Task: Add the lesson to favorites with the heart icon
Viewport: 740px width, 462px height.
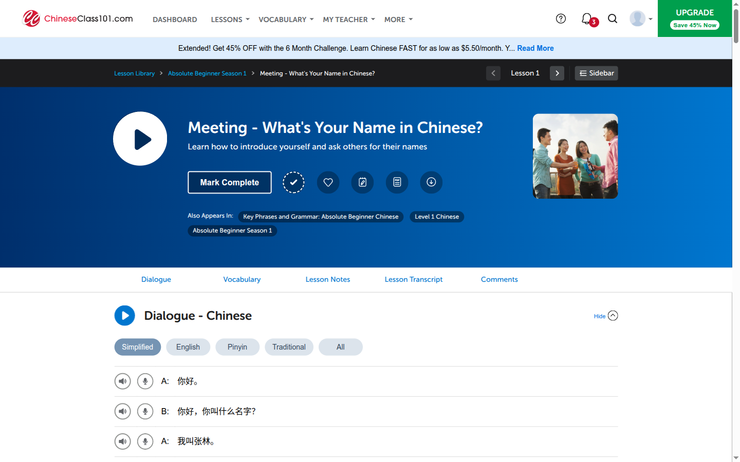Action: click(328, 182)
